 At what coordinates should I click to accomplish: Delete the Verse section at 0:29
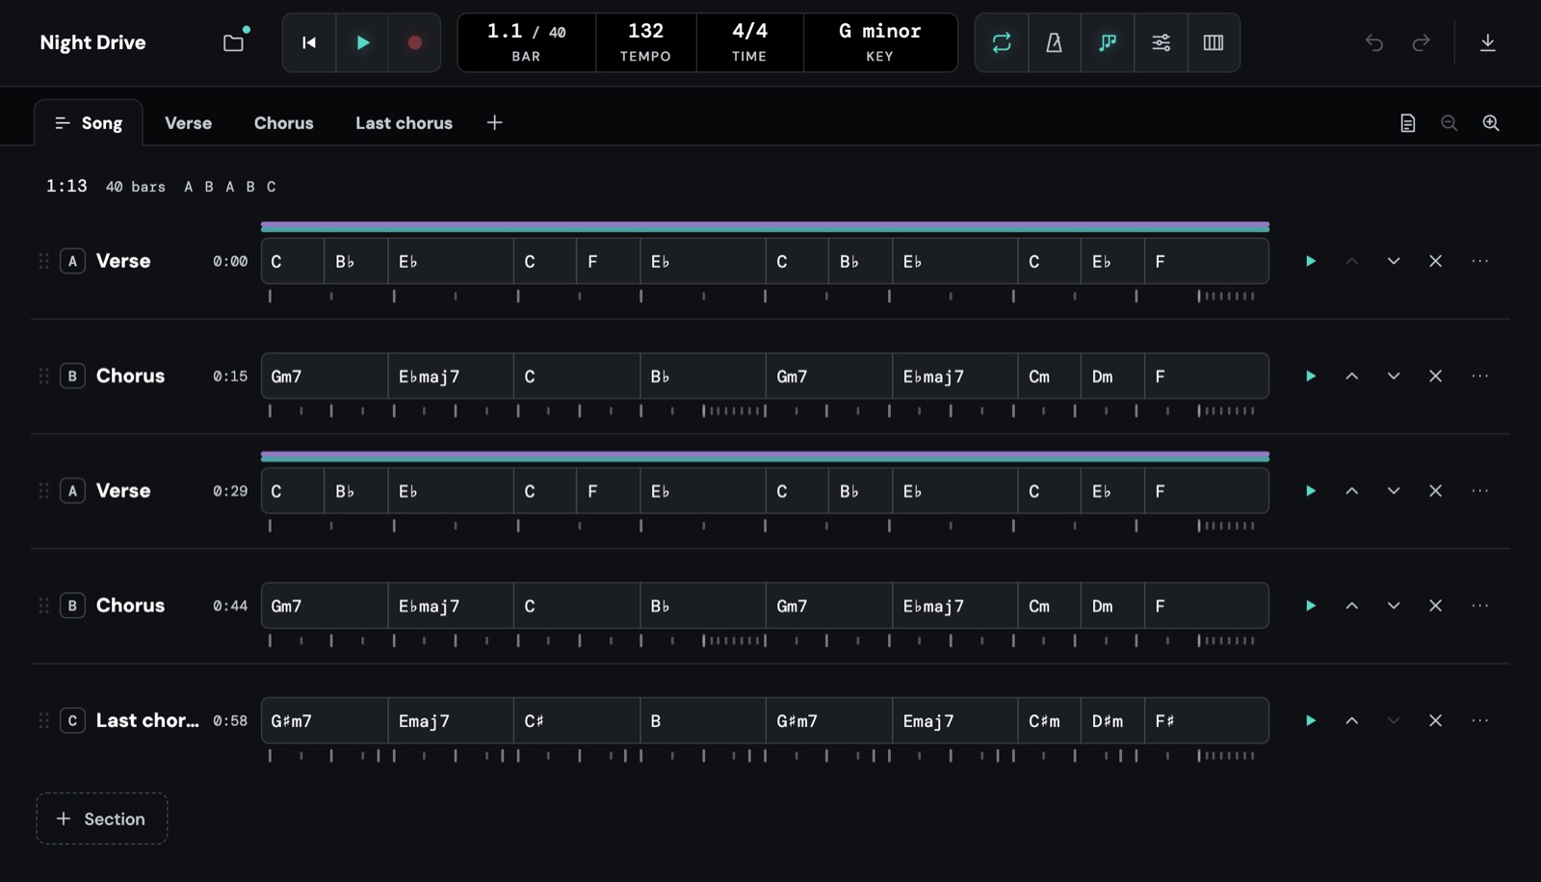[x=1435, y=491]
